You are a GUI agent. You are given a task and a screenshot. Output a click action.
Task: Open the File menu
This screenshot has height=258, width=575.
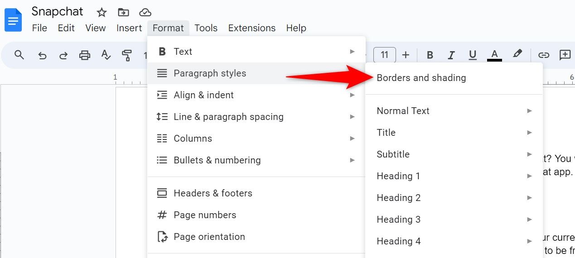[39, 28]
